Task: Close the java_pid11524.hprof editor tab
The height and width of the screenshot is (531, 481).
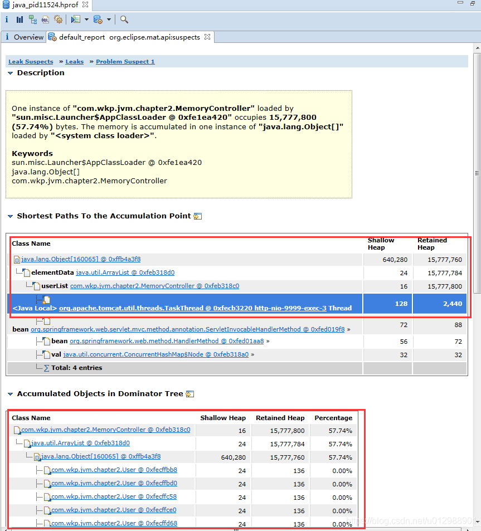Action: (85, 4)
